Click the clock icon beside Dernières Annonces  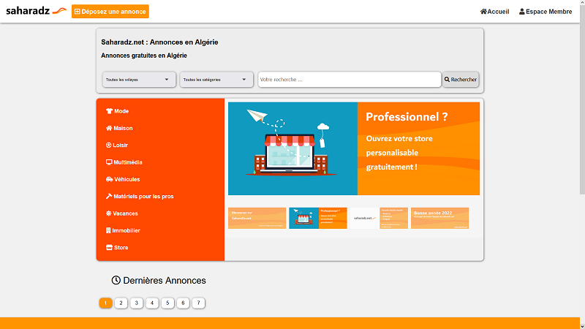116,280
